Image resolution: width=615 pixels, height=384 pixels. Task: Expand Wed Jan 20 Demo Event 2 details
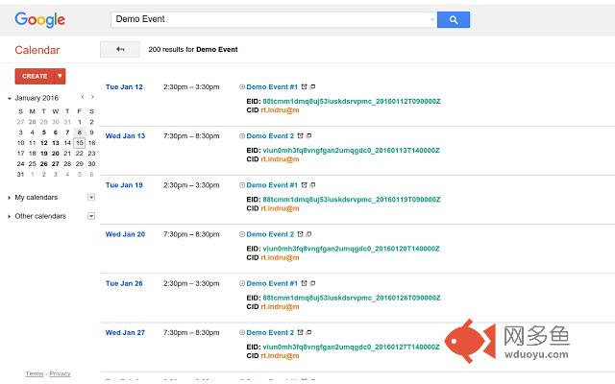pyautogui.click(x=242, y=234)
